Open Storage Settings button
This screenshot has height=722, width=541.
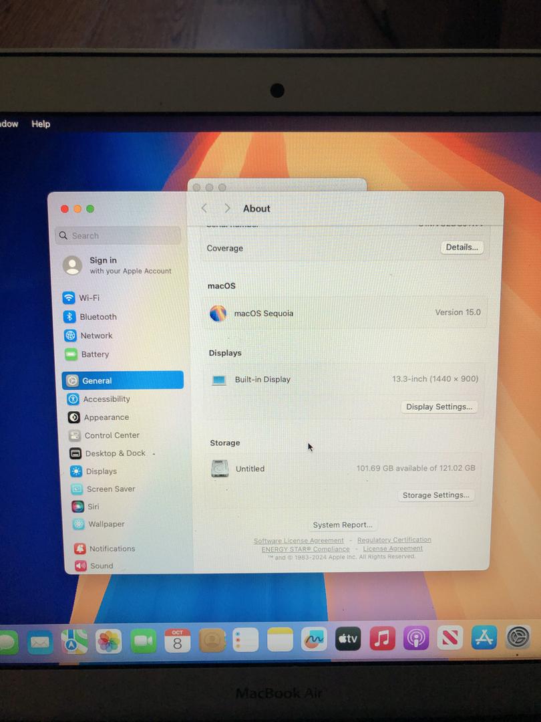click(x=435, y=495)
